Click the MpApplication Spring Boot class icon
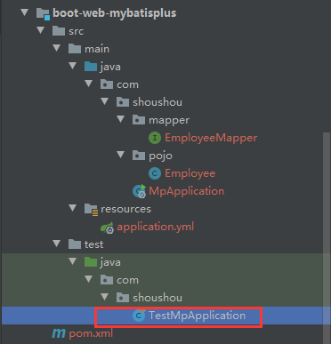The height and width of the screenshot is (344, 331). coord(140,191)
